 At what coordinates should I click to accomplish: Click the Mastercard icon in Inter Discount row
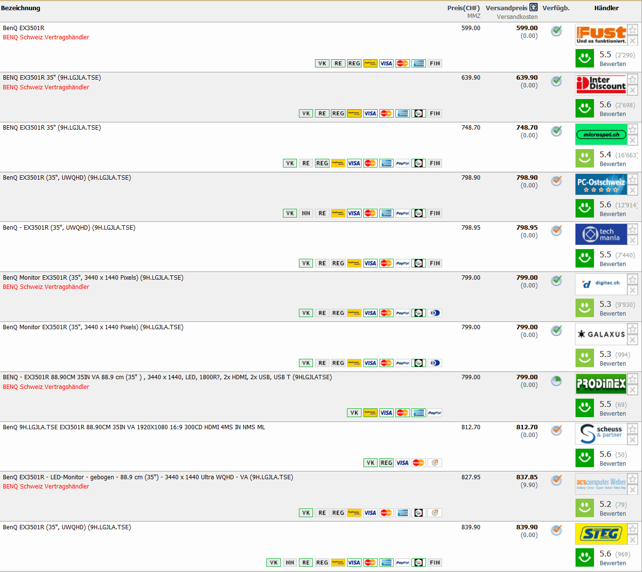[x=386, y=113]
